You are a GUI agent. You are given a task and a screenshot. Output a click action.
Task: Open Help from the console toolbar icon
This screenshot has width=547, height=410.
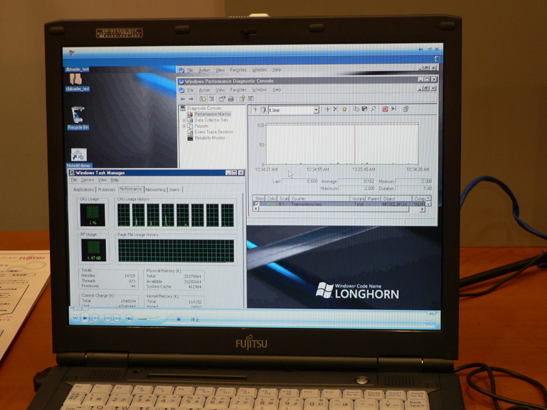[x=242, y=98]
